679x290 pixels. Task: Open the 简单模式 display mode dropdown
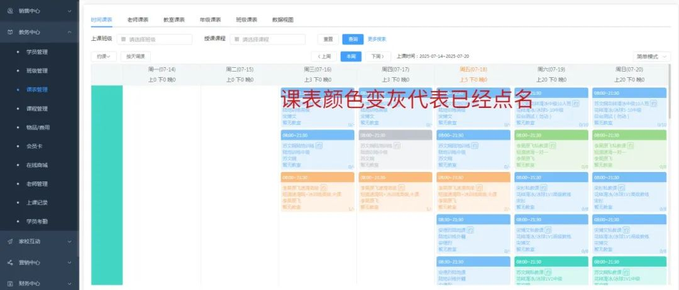651,56
